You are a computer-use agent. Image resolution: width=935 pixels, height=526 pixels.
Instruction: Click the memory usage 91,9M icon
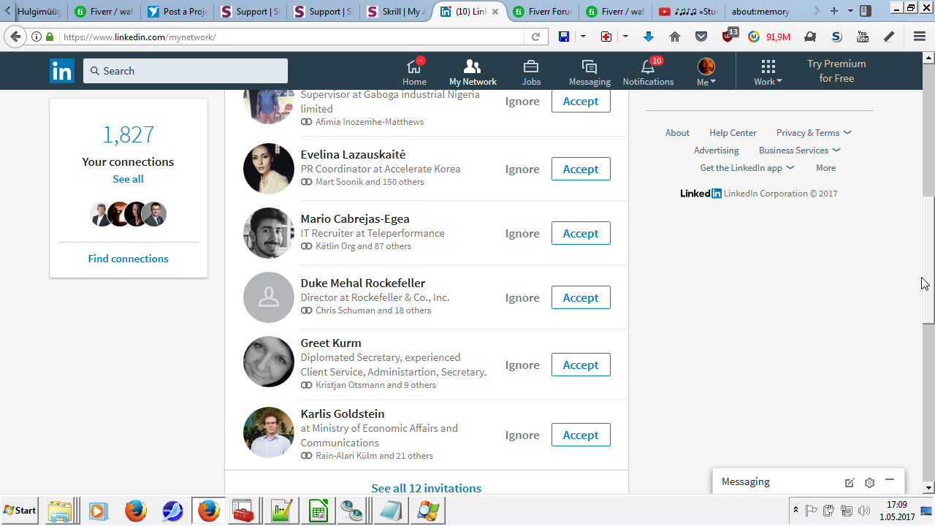(x=769, y=37)
